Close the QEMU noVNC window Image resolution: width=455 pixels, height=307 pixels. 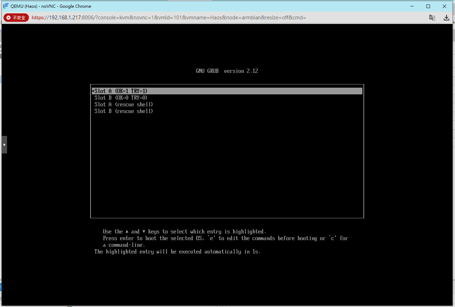pyautogui.click(x=445, y=6)
